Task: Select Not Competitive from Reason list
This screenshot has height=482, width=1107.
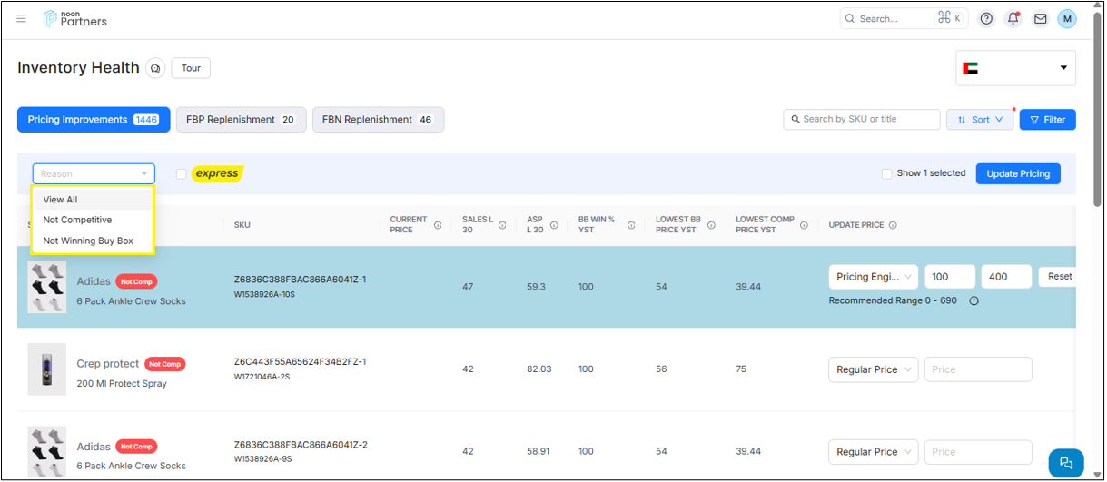Action: tap(77, 220)
